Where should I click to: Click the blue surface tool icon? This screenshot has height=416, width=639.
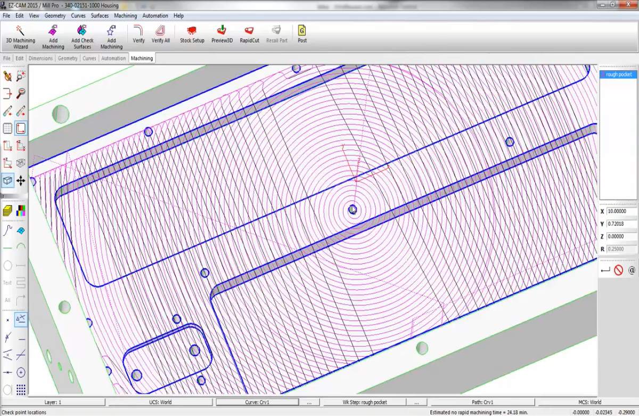pos(21,230)
